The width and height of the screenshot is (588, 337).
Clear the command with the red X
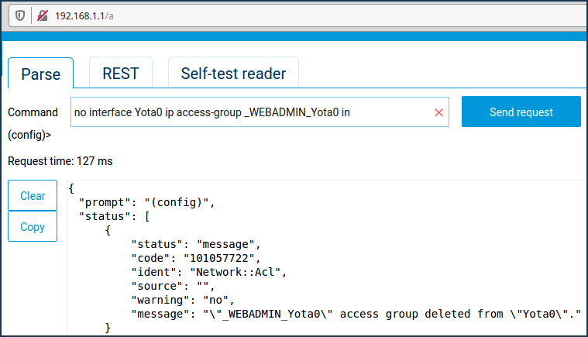pos(438,112)
